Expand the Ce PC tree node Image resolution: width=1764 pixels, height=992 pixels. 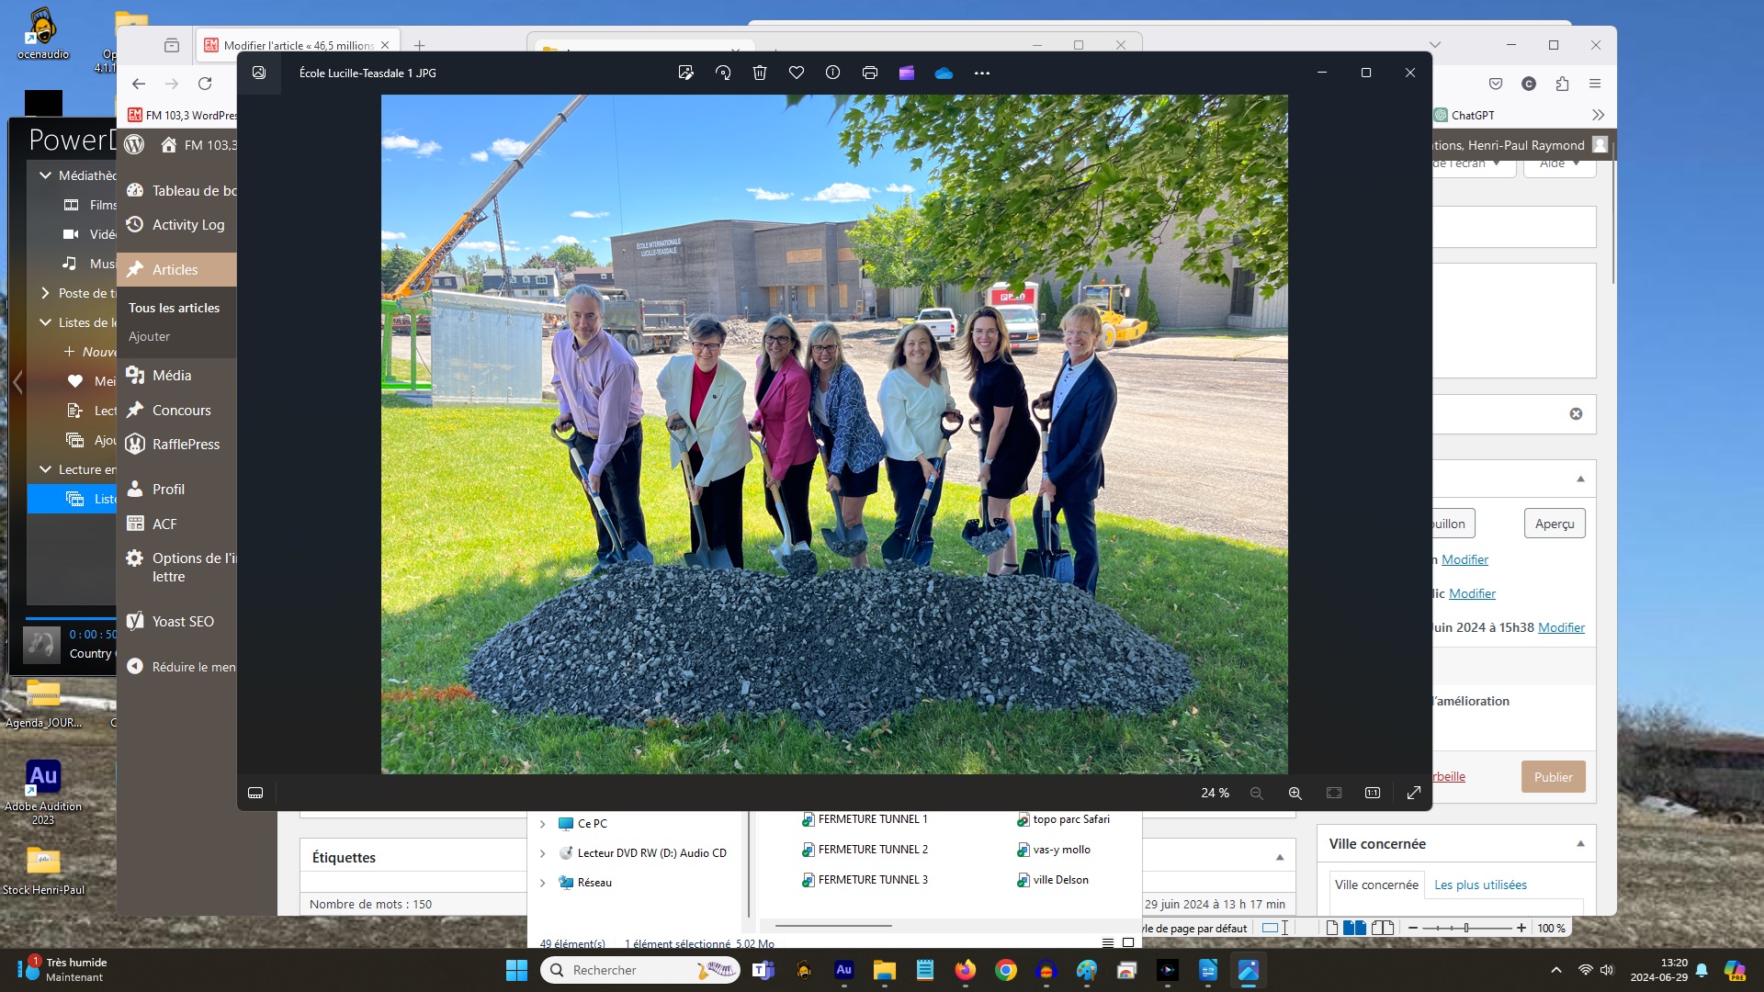(543, 824)
